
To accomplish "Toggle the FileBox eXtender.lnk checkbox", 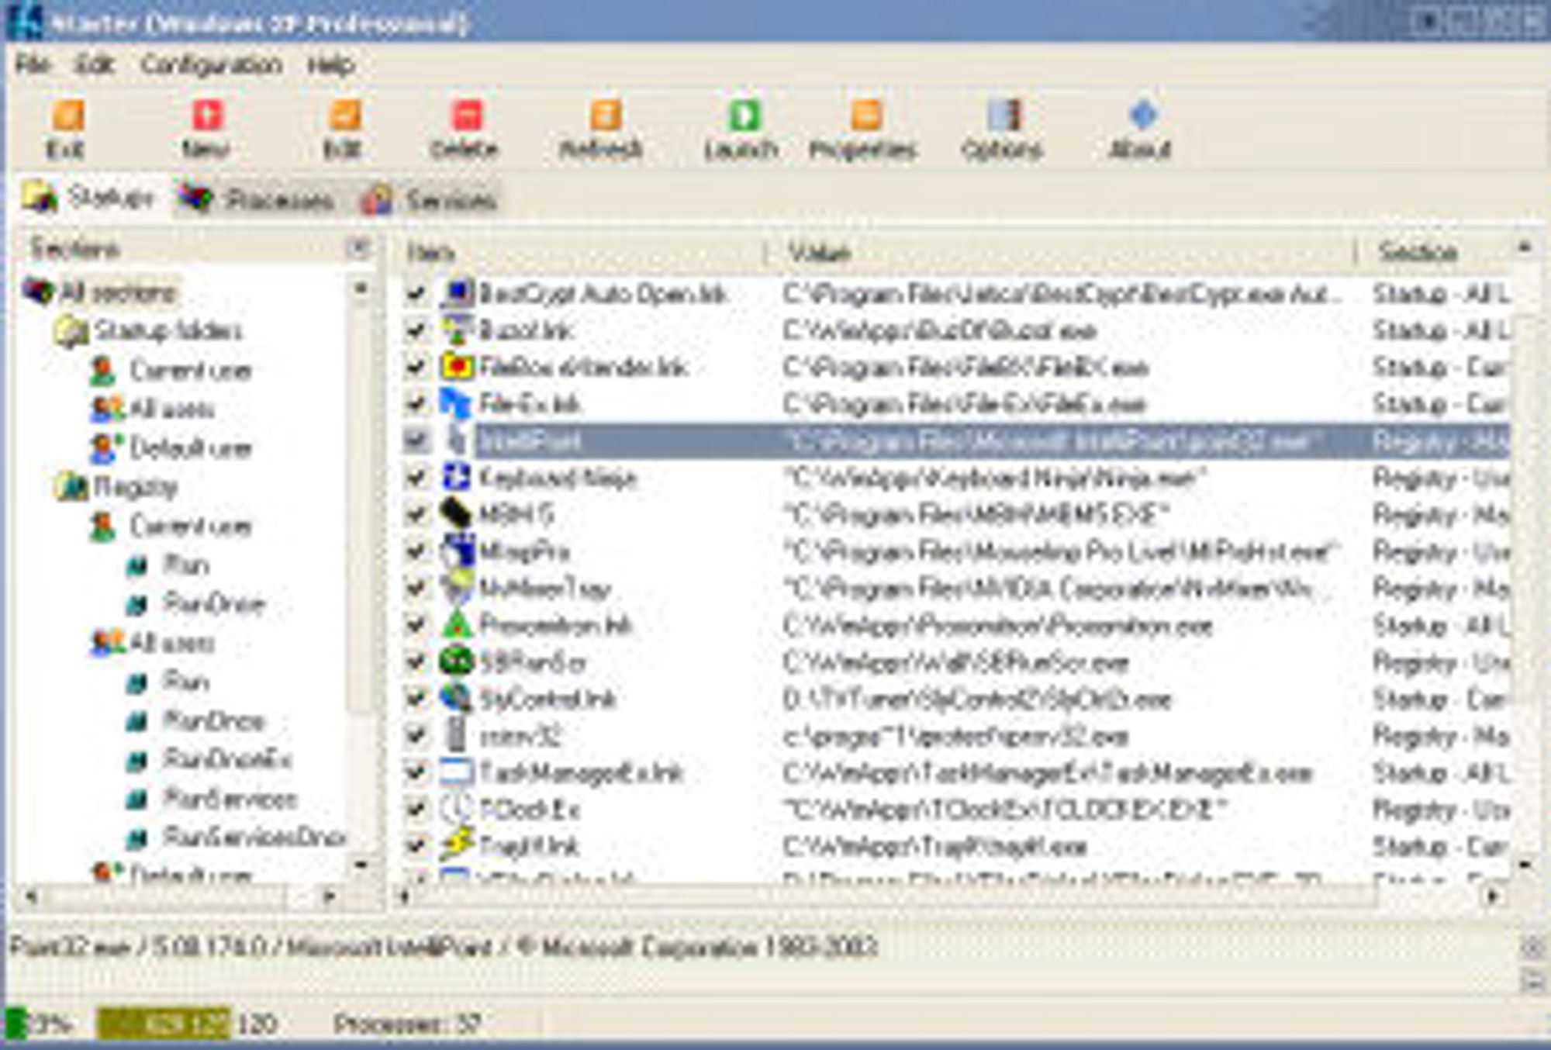I will [416, 366].
